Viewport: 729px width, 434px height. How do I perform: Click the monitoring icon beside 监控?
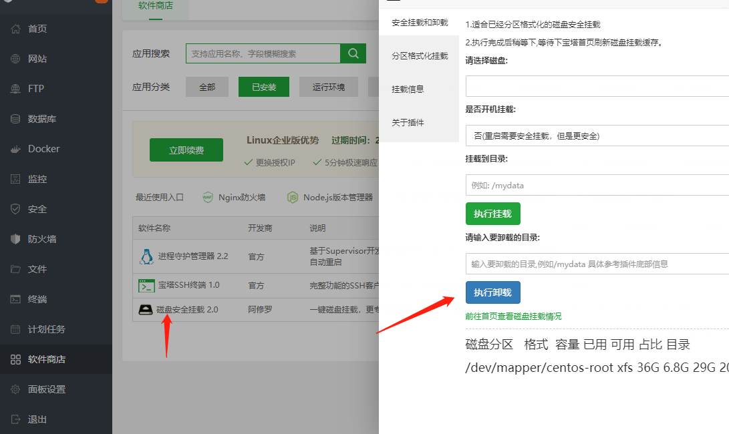click(15, 179)
